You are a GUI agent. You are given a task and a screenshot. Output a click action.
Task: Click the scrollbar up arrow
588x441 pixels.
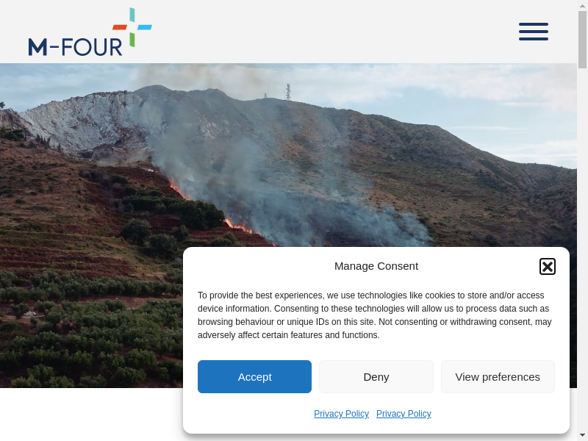point(582,4)
